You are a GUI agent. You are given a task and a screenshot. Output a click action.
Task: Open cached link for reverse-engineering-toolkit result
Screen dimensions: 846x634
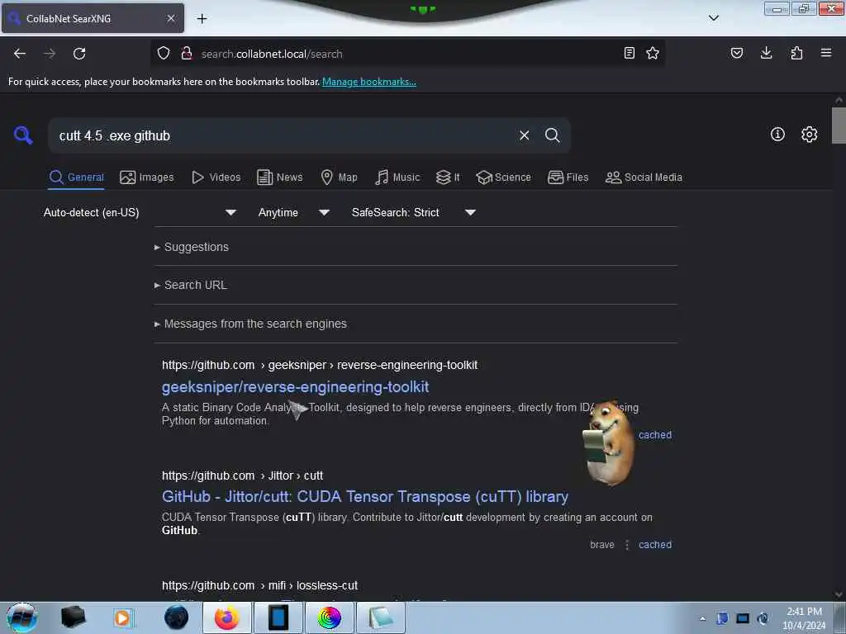[x=655, y=435]
